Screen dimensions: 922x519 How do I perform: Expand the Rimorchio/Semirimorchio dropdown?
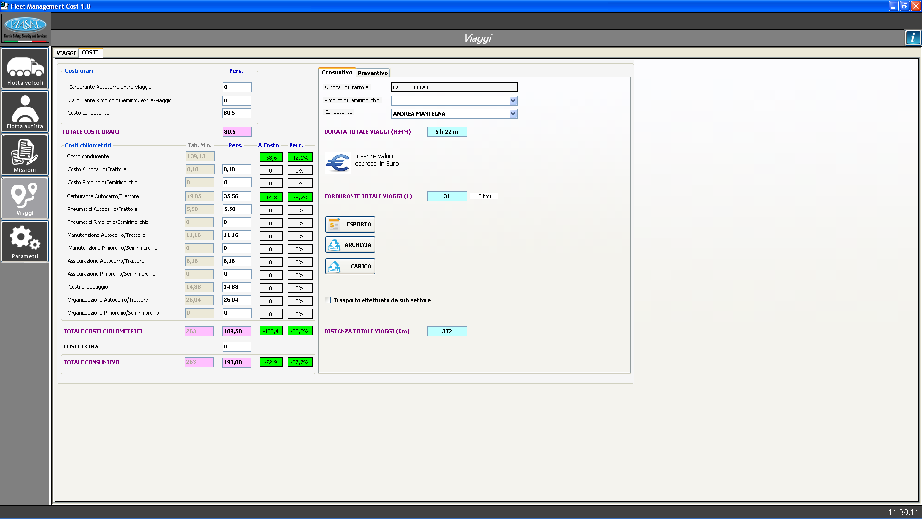[513, 101]
